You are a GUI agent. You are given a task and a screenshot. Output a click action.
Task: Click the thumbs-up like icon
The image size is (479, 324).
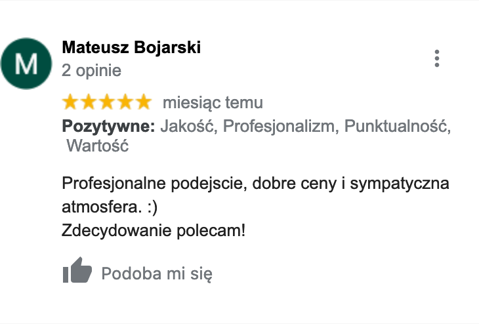77,270
